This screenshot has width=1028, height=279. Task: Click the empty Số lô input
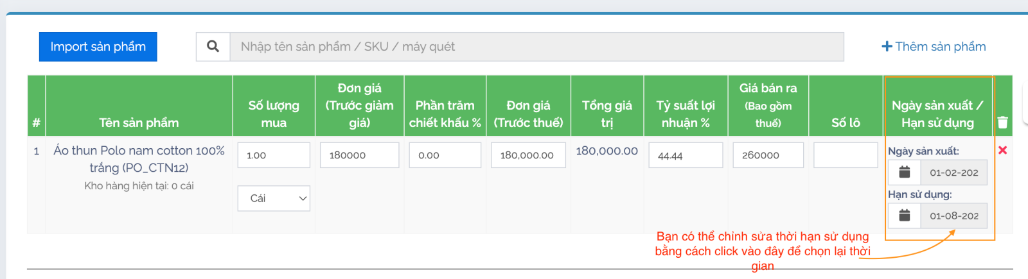(x=846, y=155)
